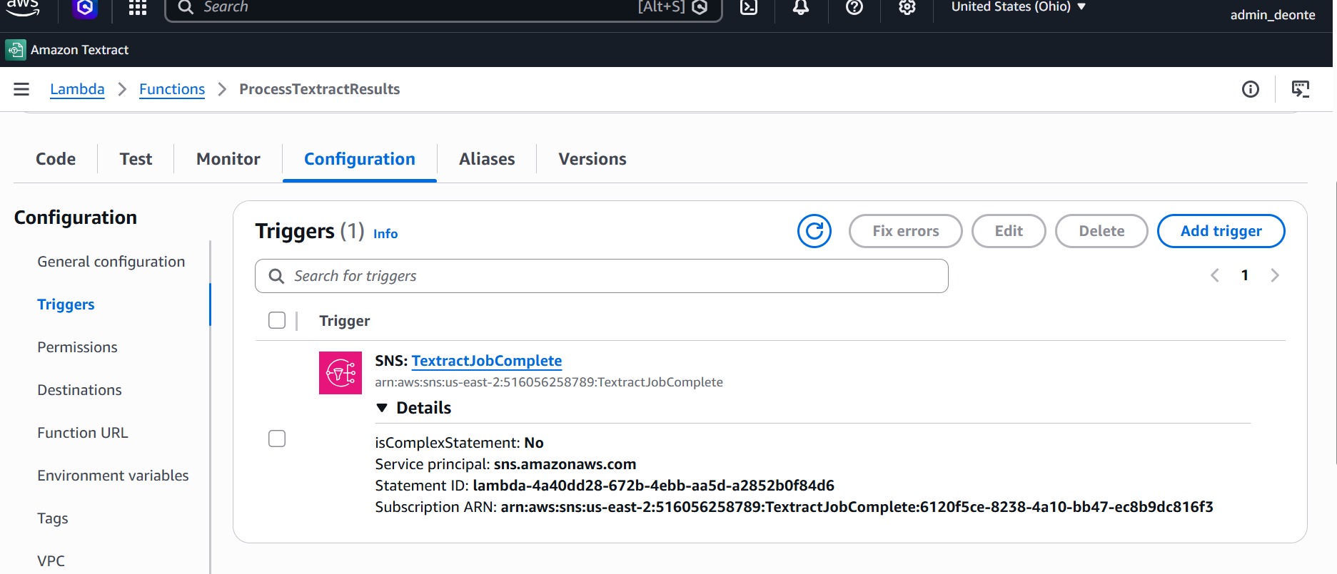Screen dimensions: 1337x574
Task: Switch to the Aliases tab
Action: (487, 159)
